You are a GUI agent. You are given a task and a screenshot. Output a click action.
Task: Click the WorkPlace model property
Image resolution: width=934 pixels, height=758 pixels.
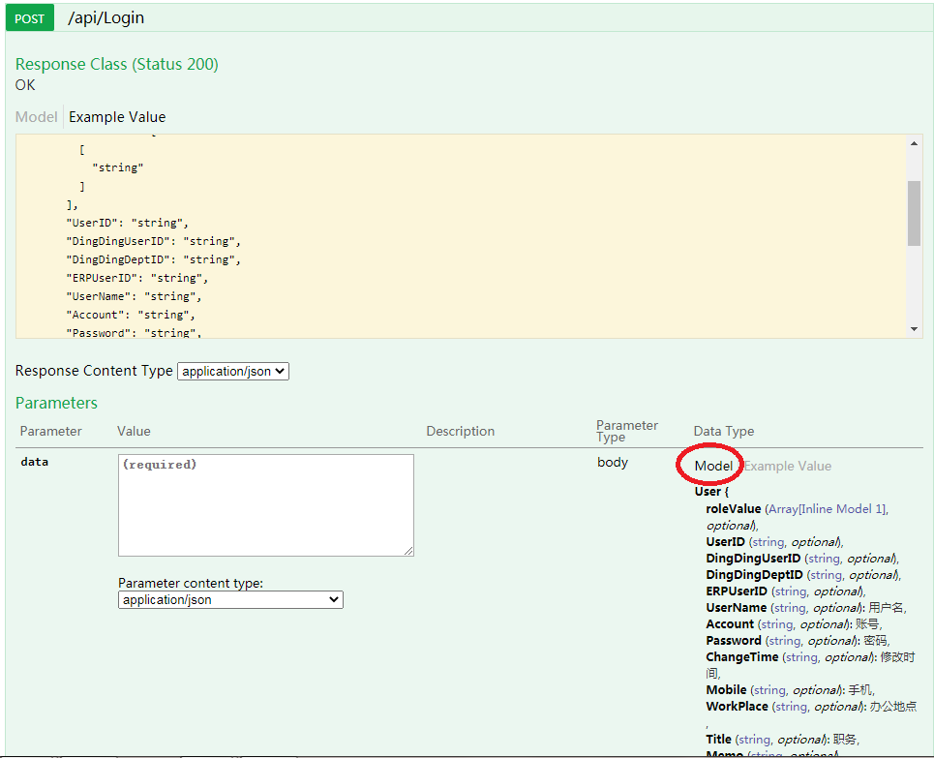pyautogui.click(x=737, y=706)
